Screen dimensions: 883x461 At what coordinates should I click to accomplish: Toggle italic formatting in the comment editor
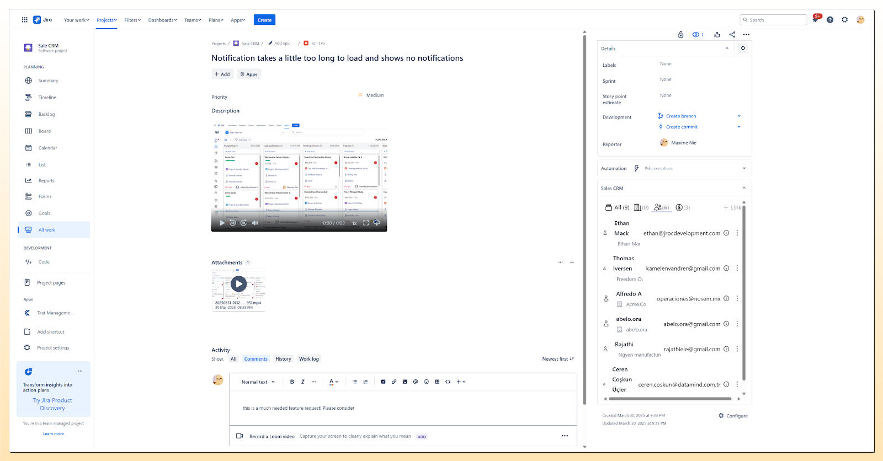[x=303, y=382]
